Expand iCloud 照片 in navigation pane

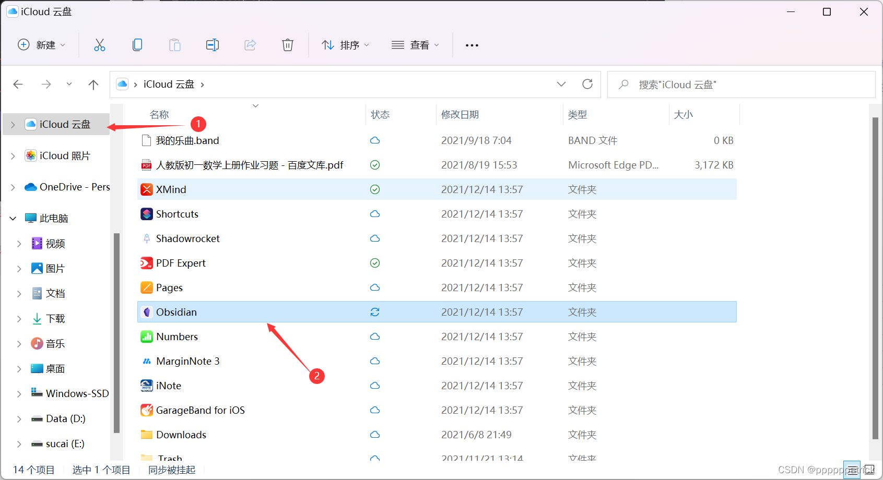[13, 155]
